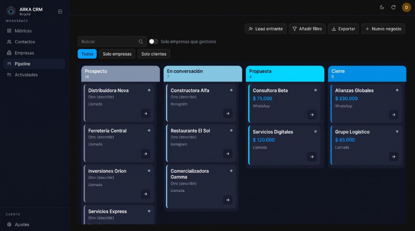415x231 pixels.
Task: Advance Inversiones Orion with arrow button
Action: tap(145, 194)
